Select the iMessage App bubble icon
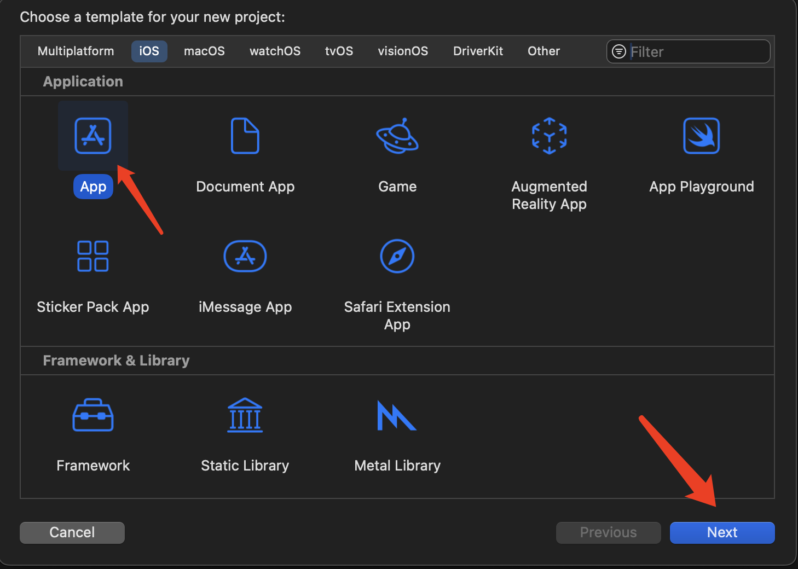This screenshot has width=798, height=569. tap(245, 256)
